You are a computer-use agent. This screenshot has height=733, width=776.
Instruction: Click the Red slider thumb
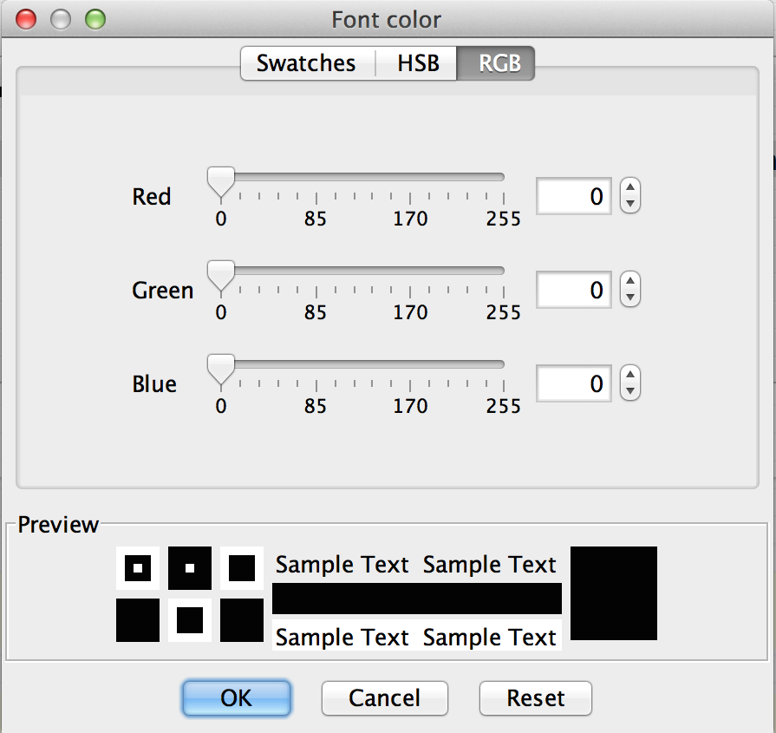tap(222, 181)
